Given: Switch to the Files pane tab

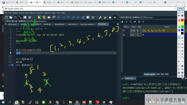Looking at the screenshot, I should (167, 74).
